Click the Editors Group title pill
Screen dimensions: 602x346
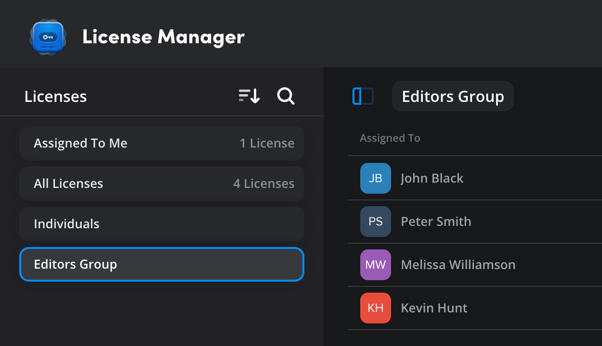pyautogui.click(x=453, y=96)
